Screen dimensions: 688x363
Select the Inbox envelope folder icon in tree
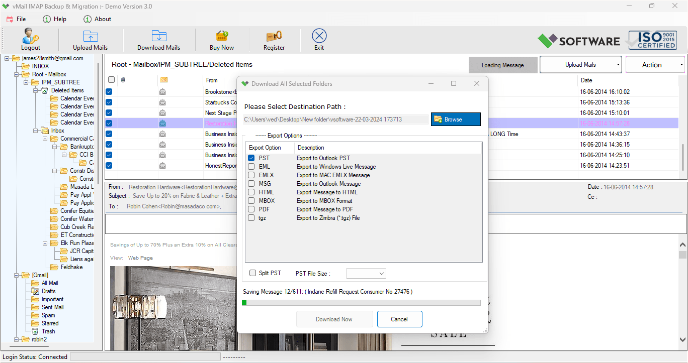(44, 131)
